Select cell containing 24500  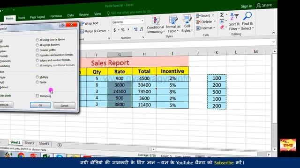click(120, 91)
